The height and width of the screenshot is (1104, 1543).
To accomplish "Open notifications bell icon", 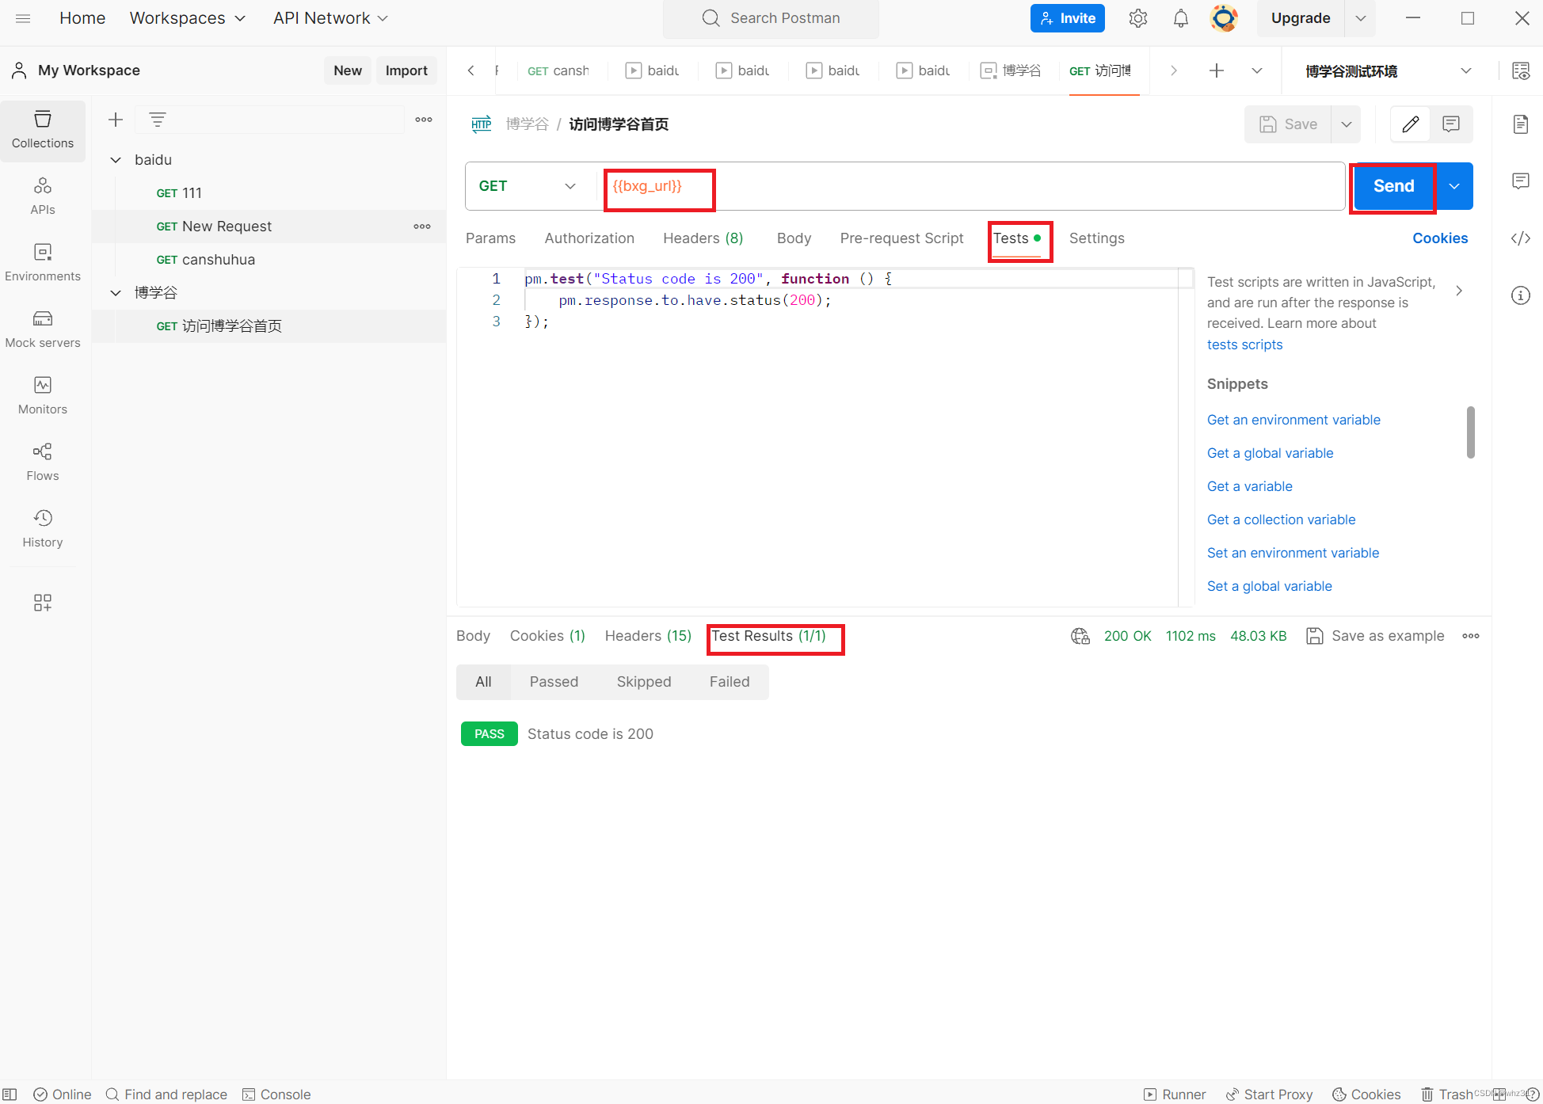I will (x=1180, y=18).
